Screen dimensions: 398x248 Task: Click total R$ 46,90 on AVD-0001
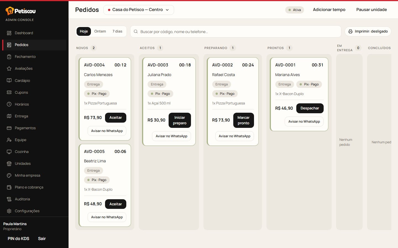pos(284,108)
